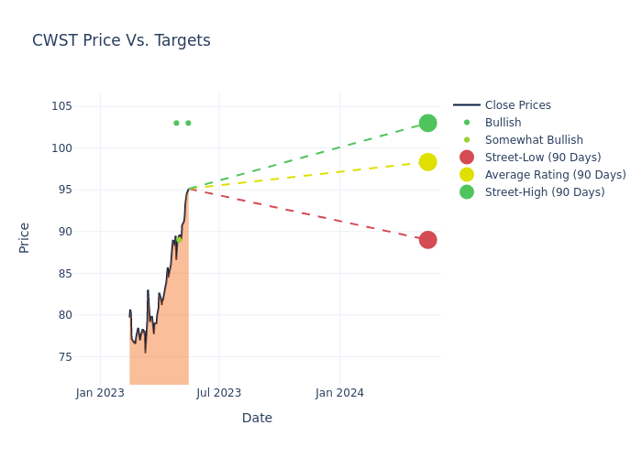Toggle the Average Rating (90 Days) legend label
This screenshot has width=642, height=458.
[555, 175]
